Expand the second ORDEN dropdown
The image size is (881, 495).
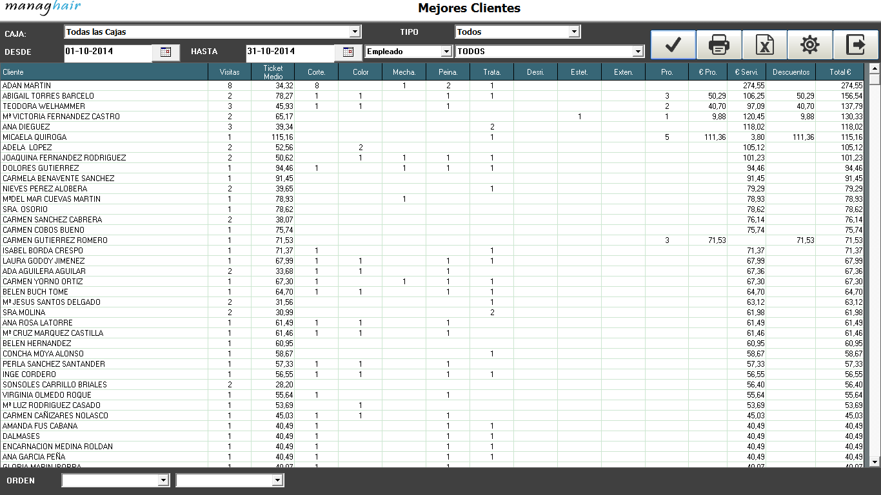tap(277, 480)
